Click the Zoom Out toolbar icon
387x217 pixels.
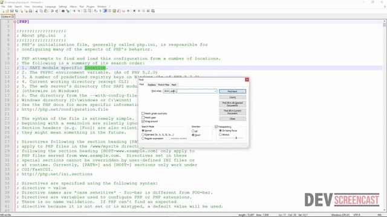[x=79, y=11]
